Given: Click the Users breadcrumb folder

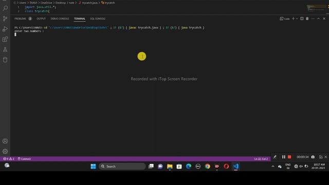Looking at the screenshot, I should tap(23, 3).
